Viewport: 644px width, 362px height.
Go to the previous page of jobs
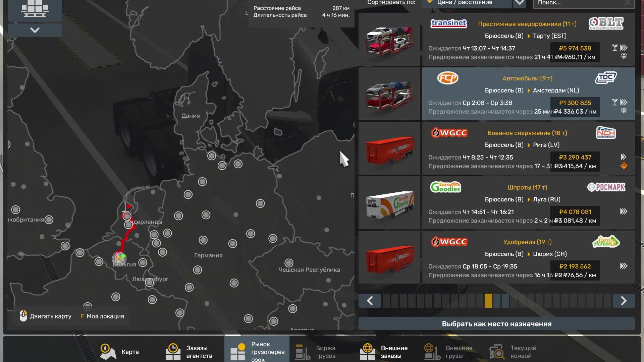(370, 301)
